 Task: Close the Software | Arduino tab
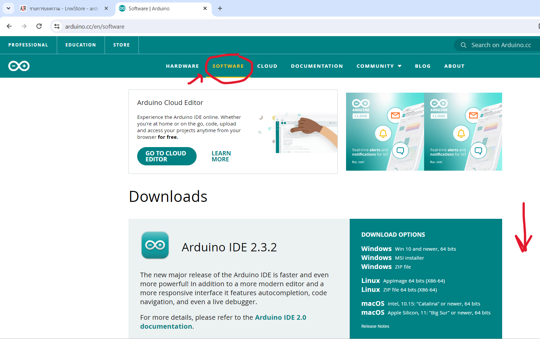tap(205, 8)
